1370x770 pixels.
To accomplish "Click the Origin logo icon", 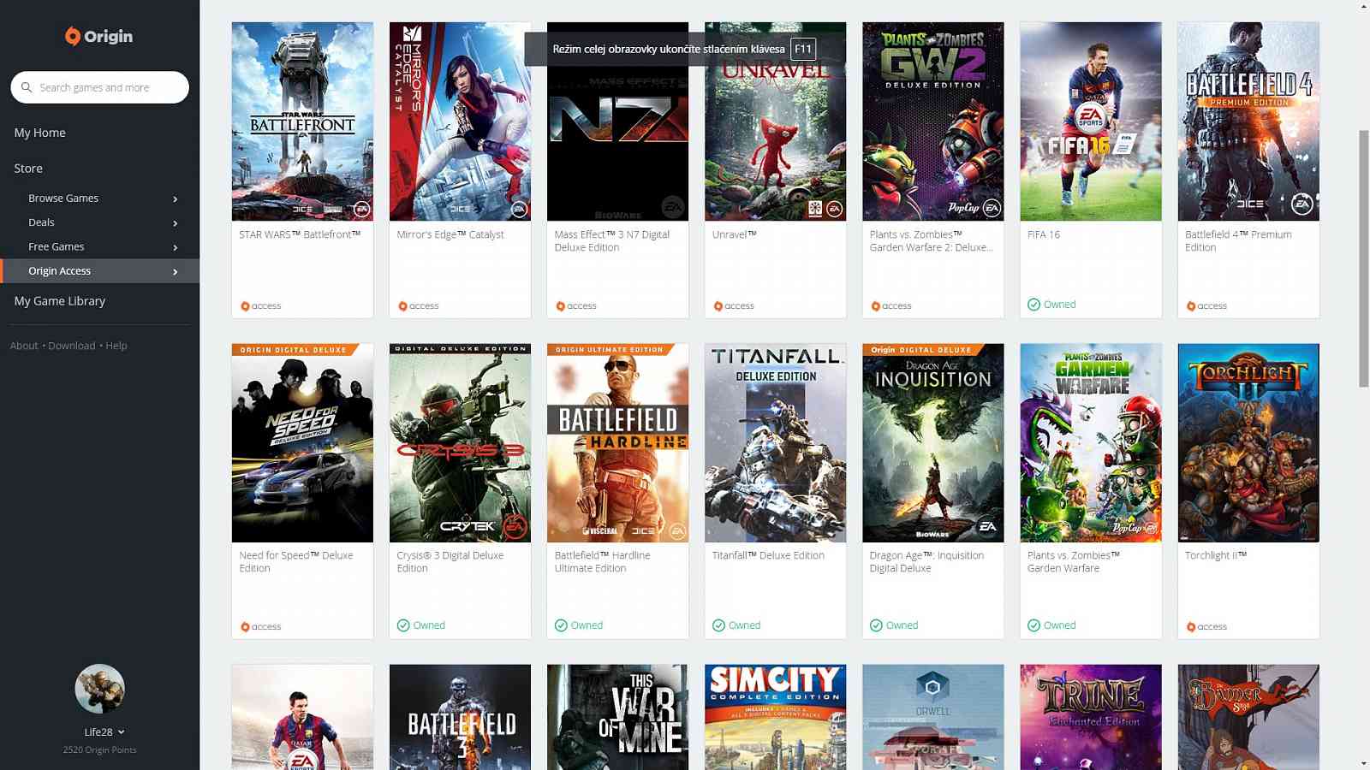I will click(x=73, y=36).
